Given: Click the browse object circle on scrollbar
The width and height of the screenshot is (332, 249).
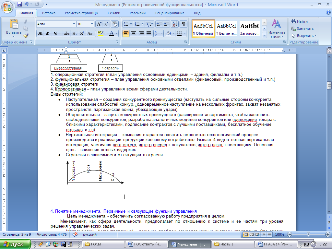Looking at the screenshot, I should [329, 222].
